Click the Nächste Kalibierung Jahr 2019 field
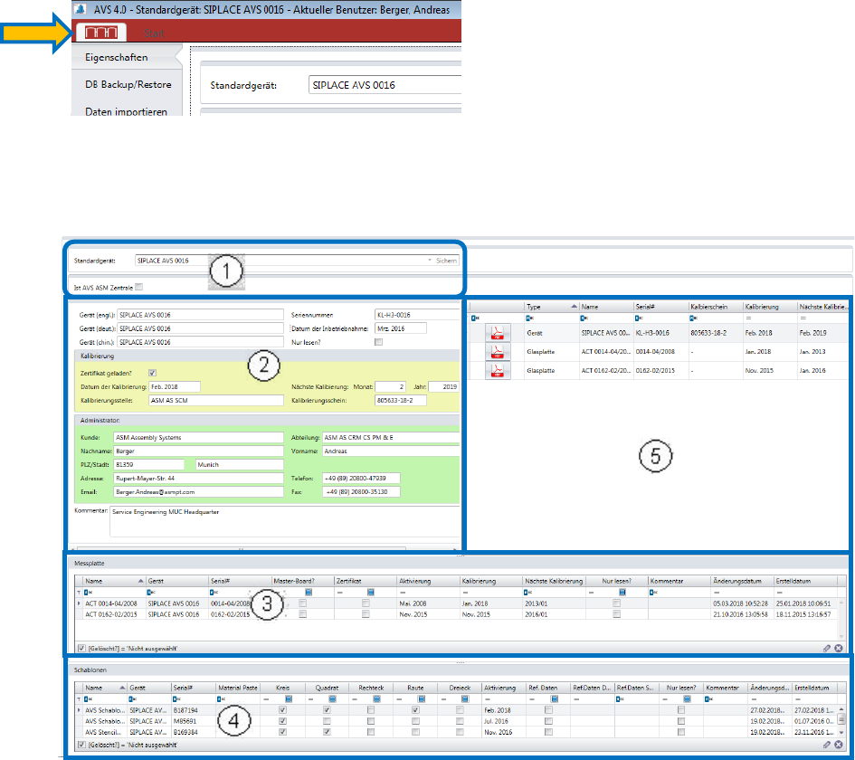 coord(443,386)
